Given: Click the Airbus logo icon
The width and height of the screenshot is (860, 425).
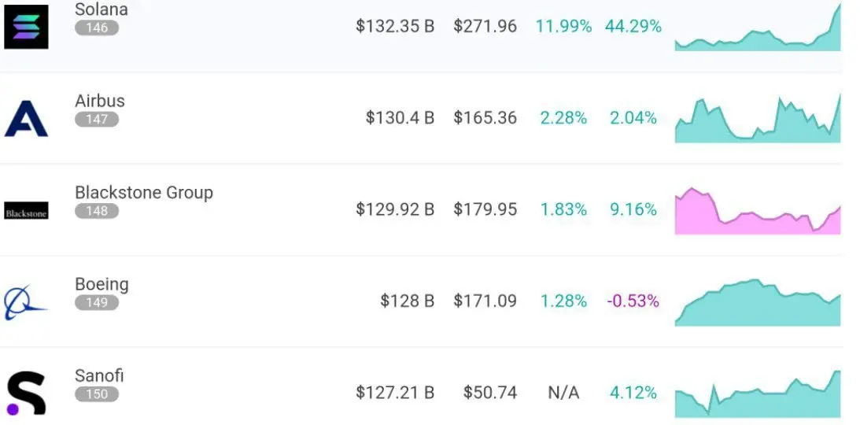Looking at the screenshot, I should pos(26,119).
